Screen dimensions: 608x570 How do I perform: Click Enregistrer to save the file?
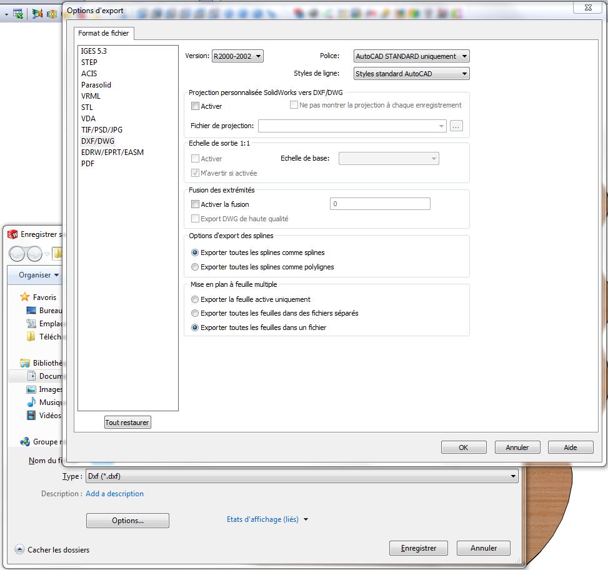(419, 548)
